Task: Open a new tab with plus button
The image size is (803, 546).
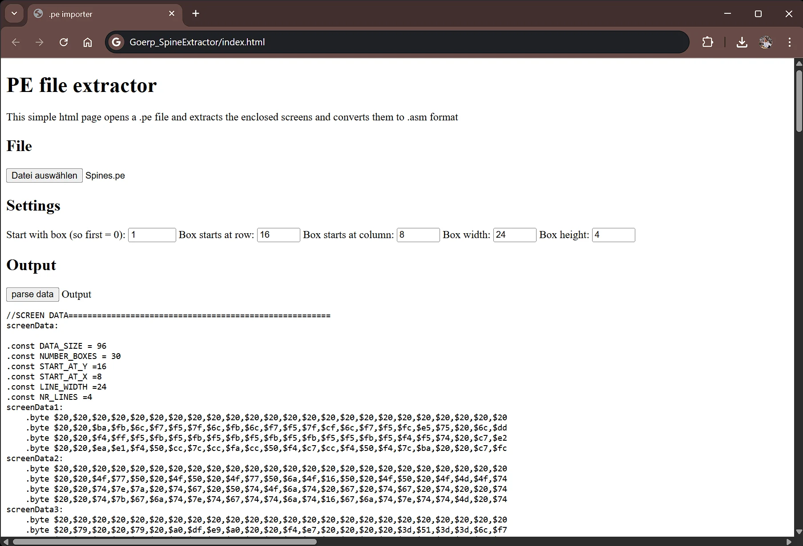Action: pos(196,14)
